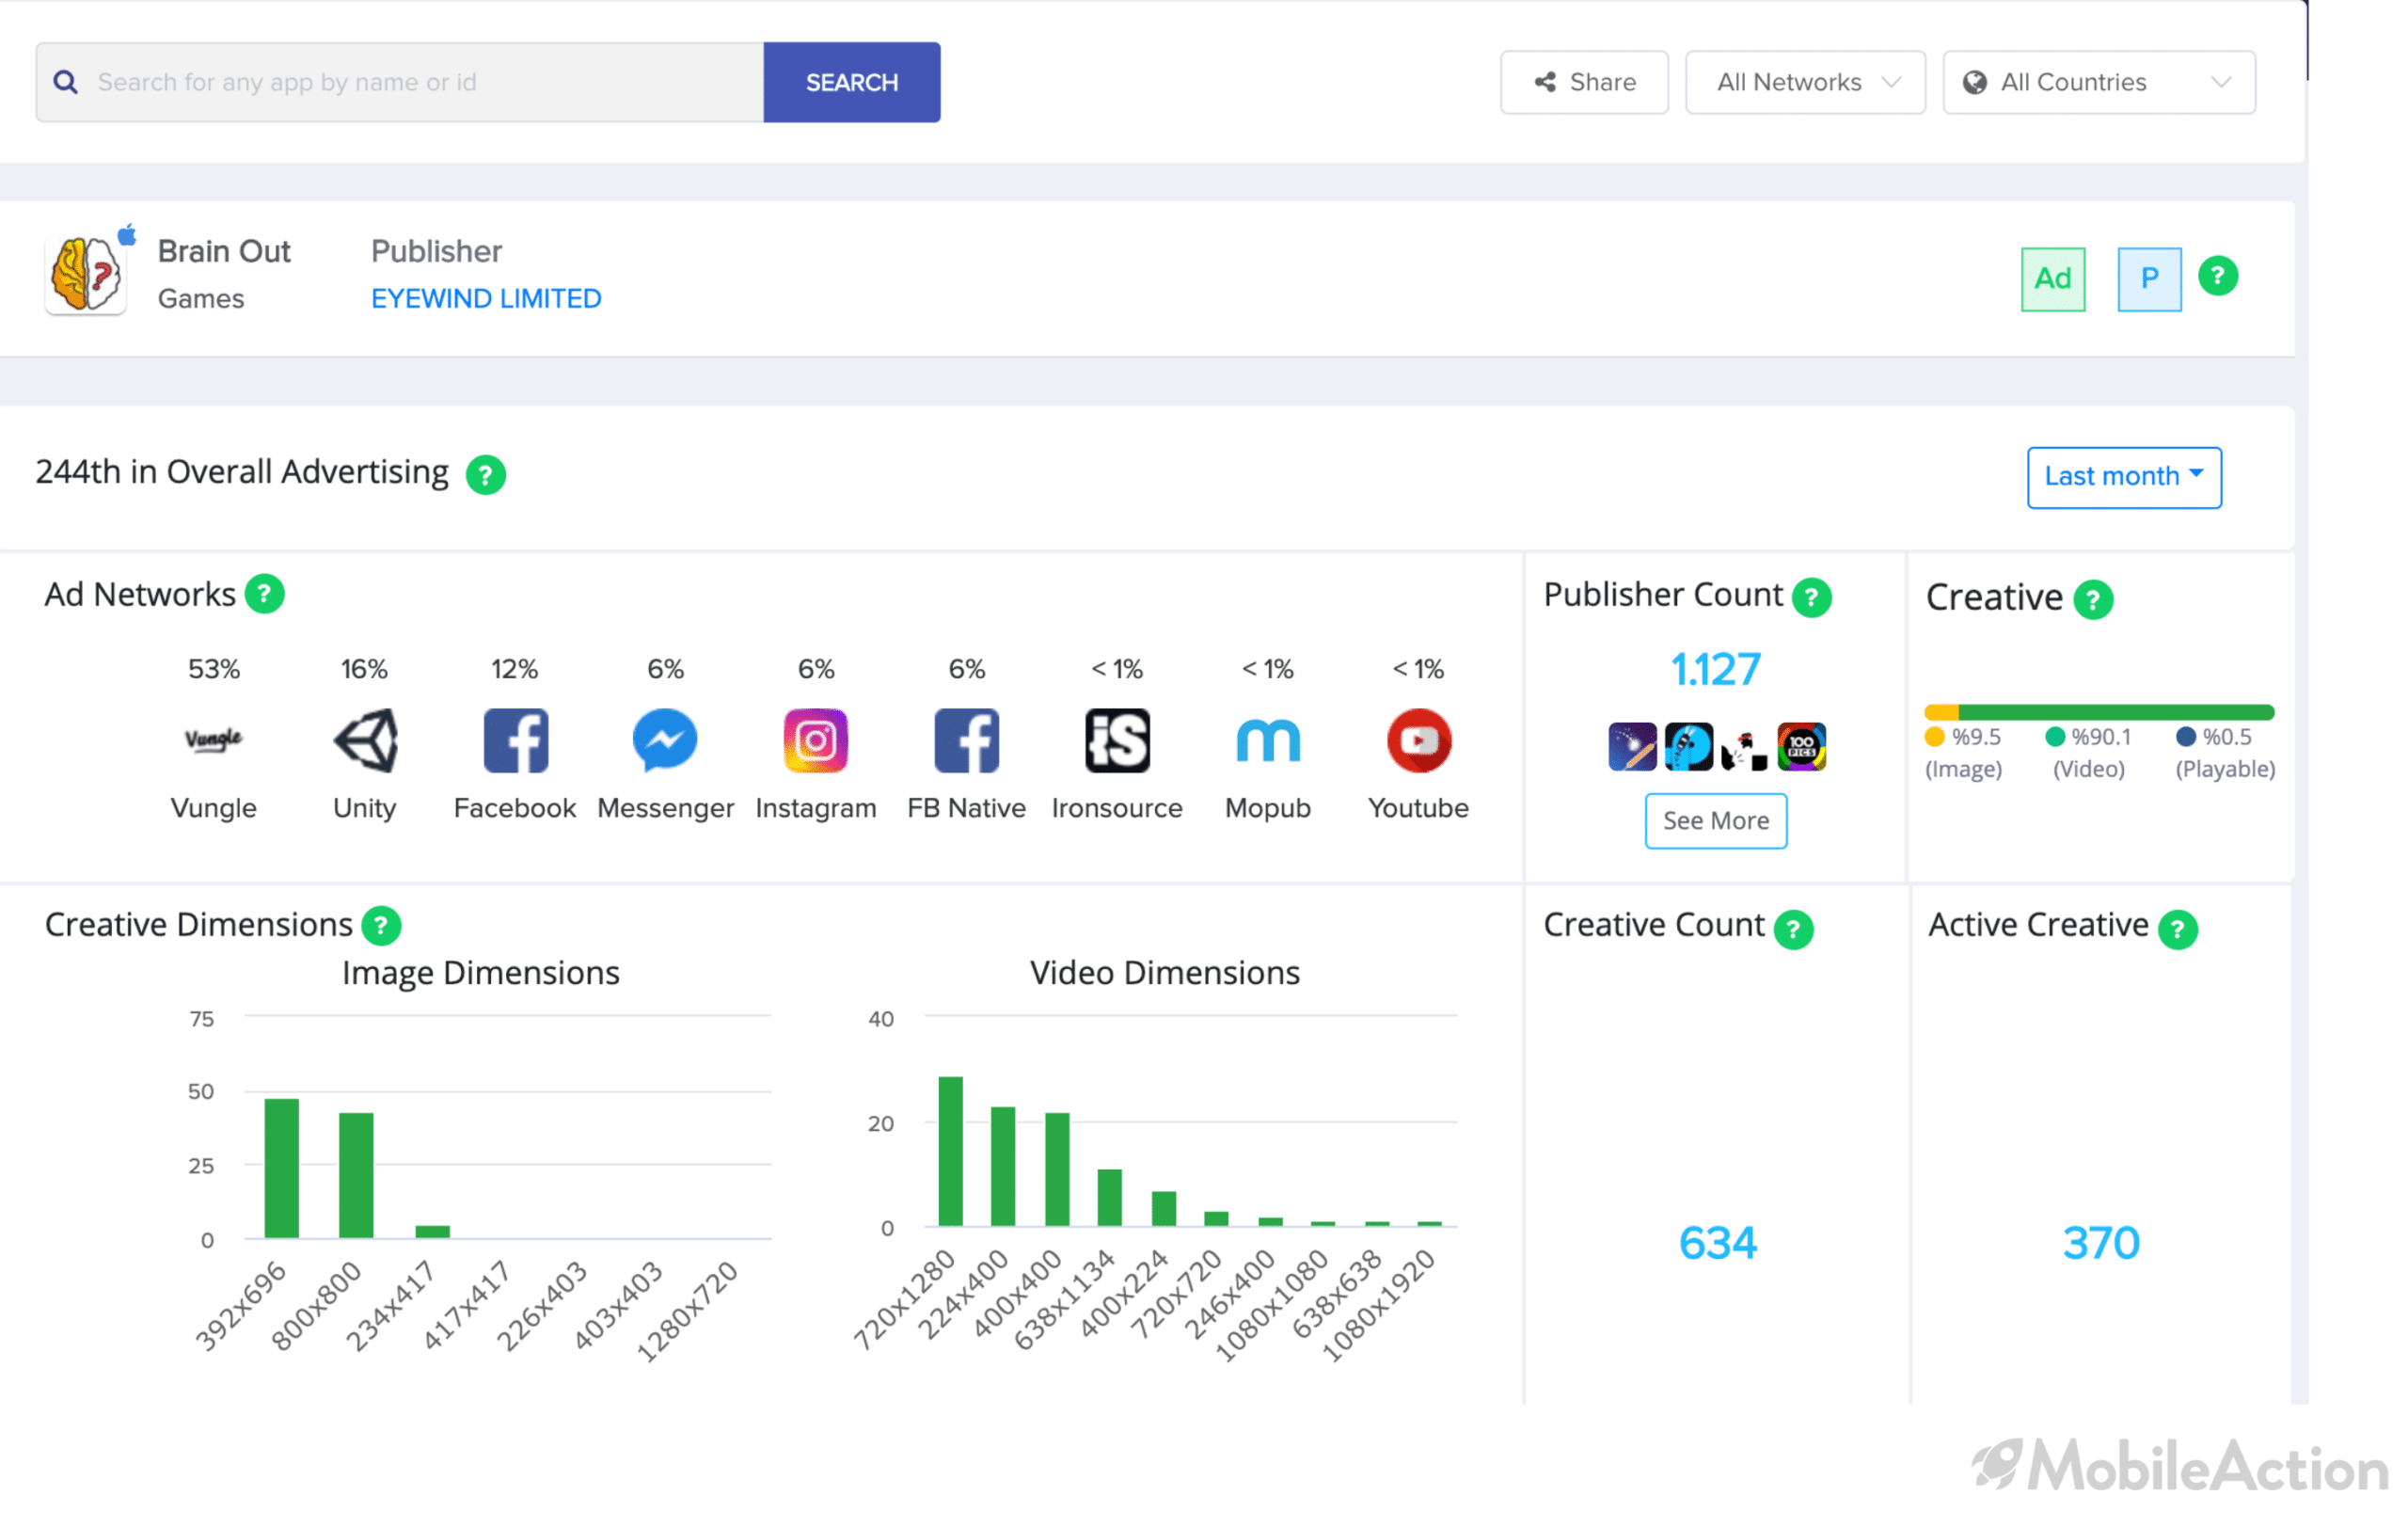This screenshot has width=2408, height=1527.
Task: Click the yellow Image legend dot
Action: pyautogui.click(x=1935, y=737)
